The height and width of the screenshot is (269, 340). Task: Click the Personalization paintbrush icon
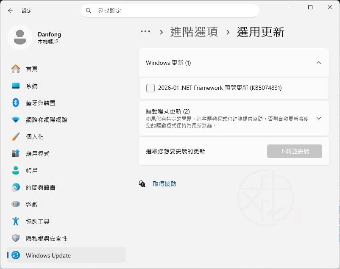(x=16, y=136)
